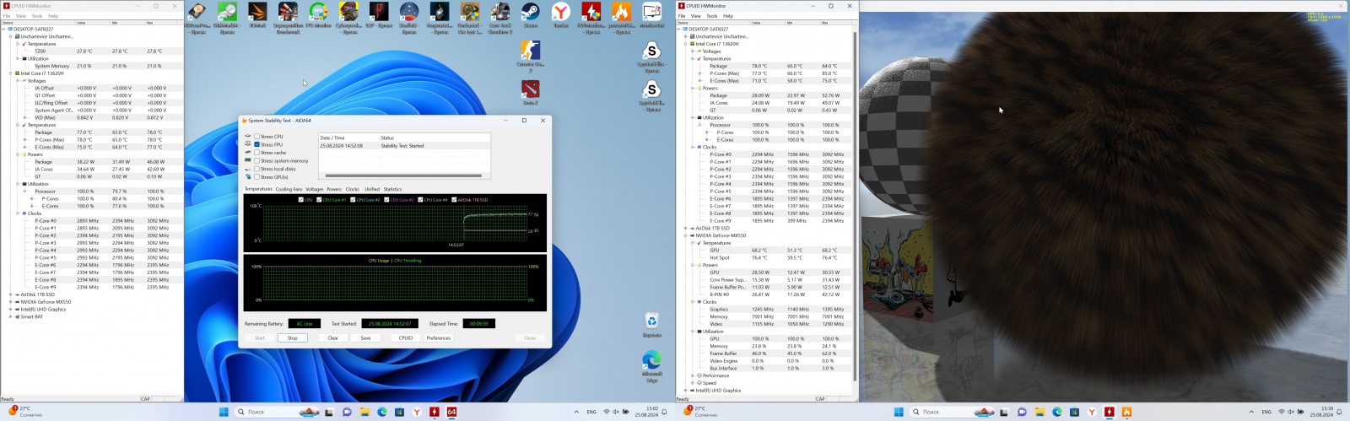
Task: Enable the Stress CPU checkbox
Action: tap(257, 137)
